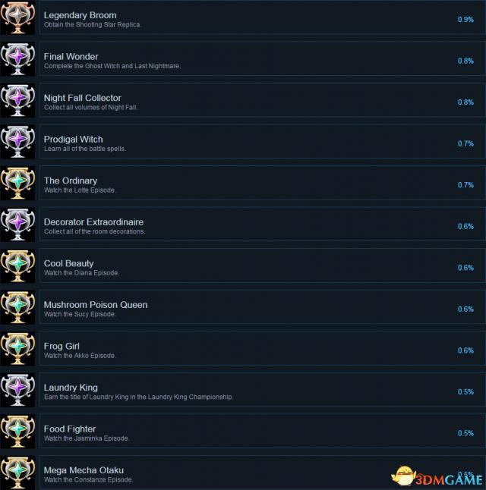Select the Mushroom Poison Queen trophy icon
Image resolution: width=486 pixels, height=490 pixels.
17,307
